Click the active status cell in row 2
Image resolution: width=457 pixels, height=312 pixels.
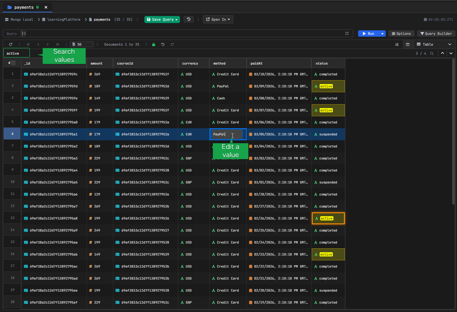[328, 86]
